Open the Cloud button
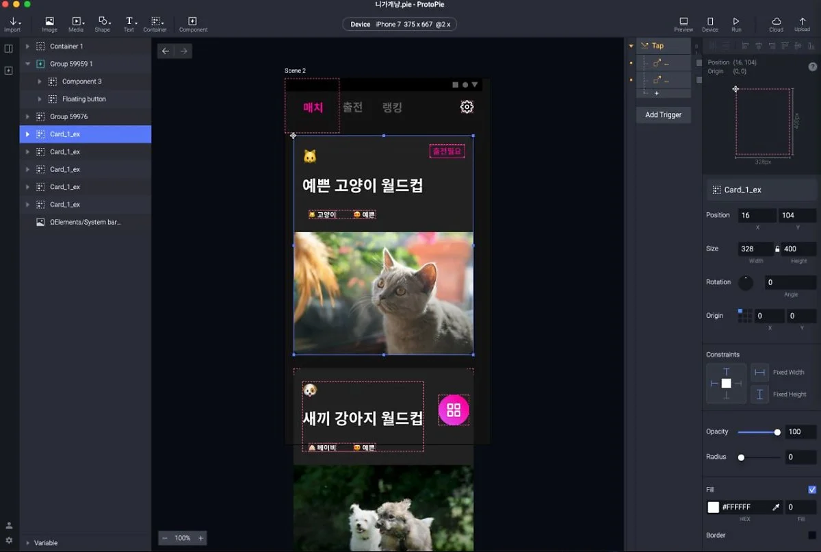The height and width of the screenshot is (552, 821). pyautogui.click(x=776, y=25)
